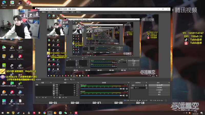Toggle visibility eye of 图像 6 source
Image resolution: width=205 pixels, height=115 pixels.
(x=75, y=93)
